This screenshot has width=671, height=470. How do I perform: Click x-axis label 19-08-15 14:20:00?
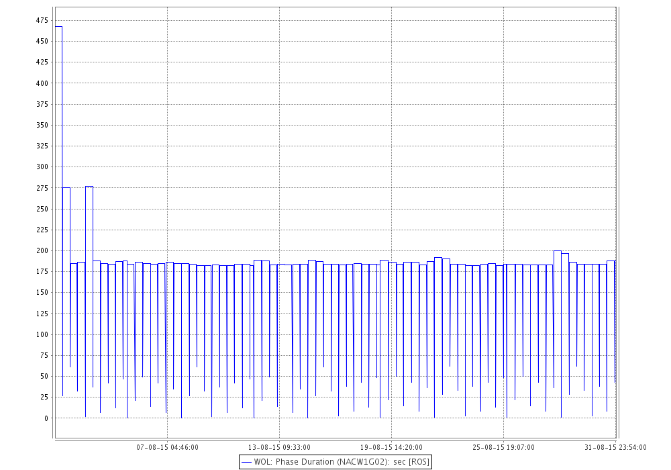[391, 447]
